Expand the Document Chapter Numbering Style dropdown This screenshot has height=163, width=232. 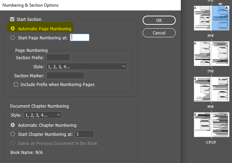click(43, 115)
